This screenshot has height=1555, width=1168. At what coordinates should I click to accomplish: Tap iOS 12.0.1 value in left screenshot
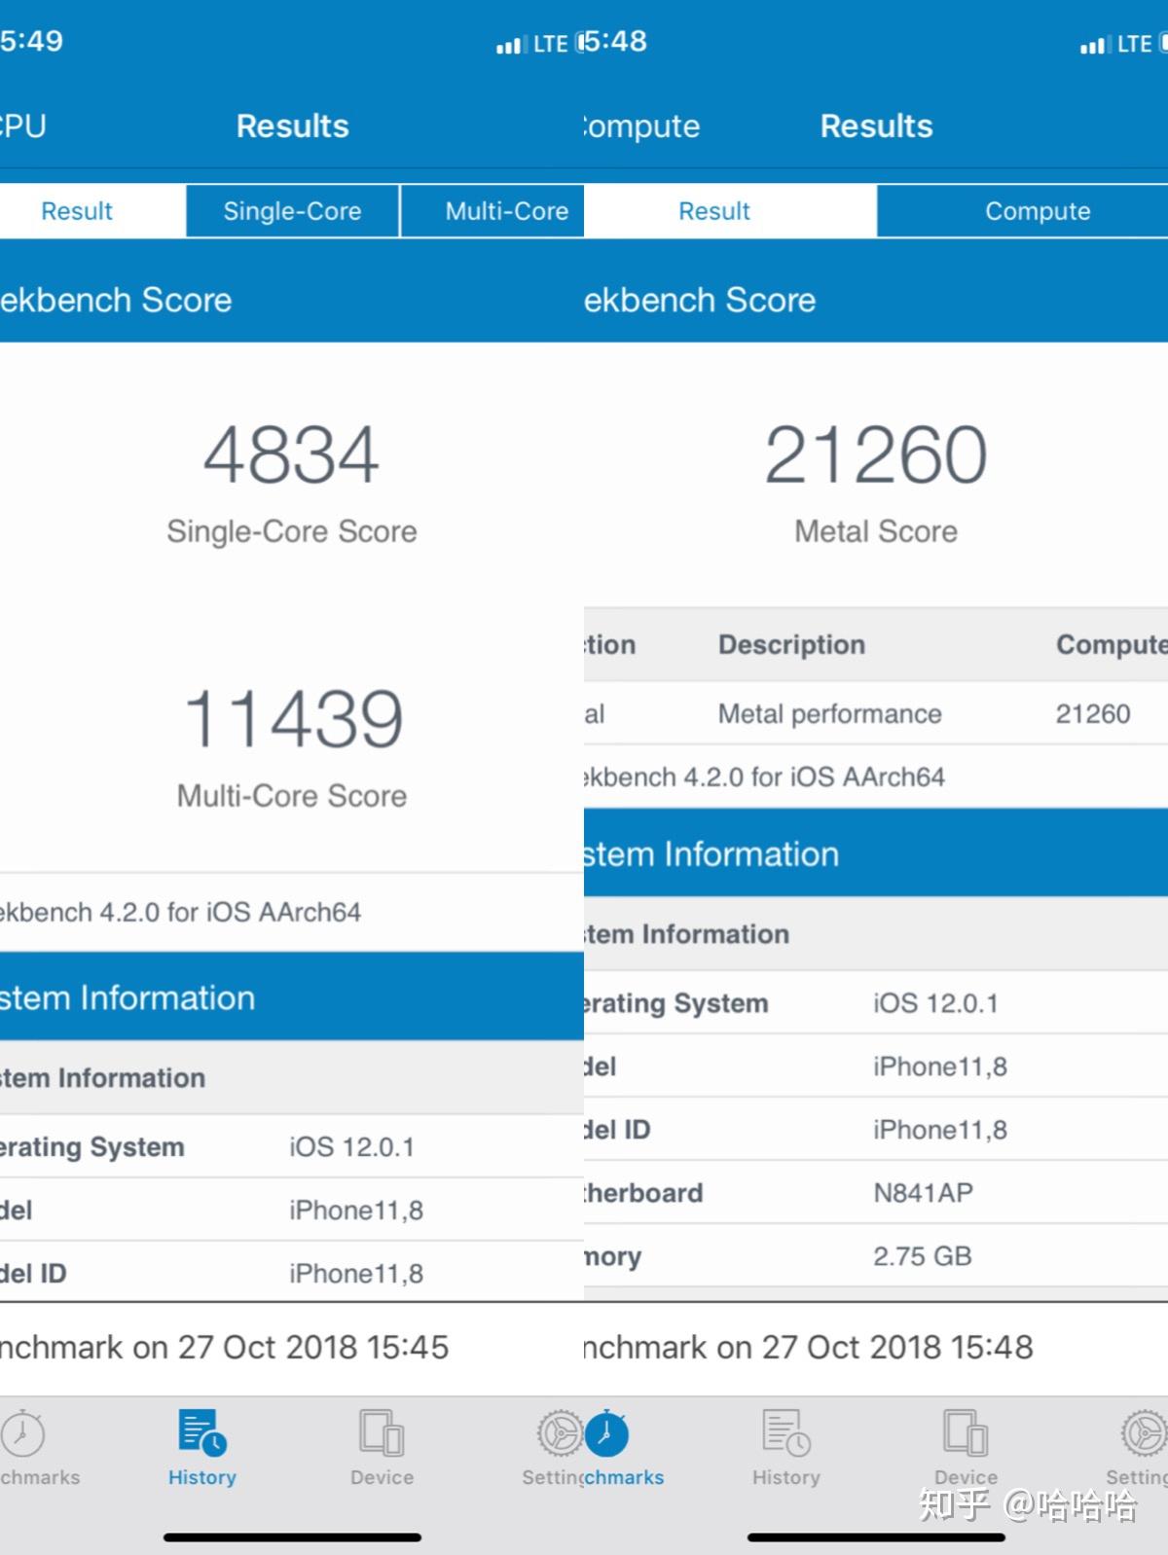point(351,1147)
